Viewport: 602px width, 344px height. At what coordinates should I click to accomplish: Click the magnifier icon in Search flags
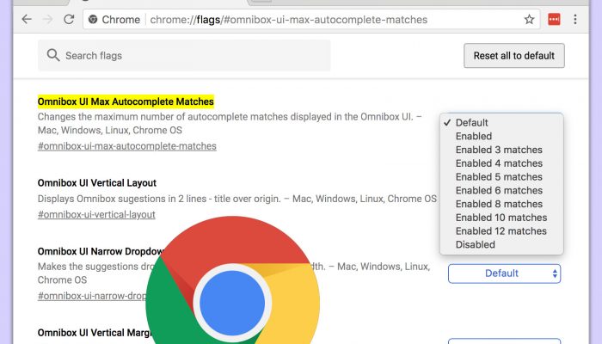[53, 55]
